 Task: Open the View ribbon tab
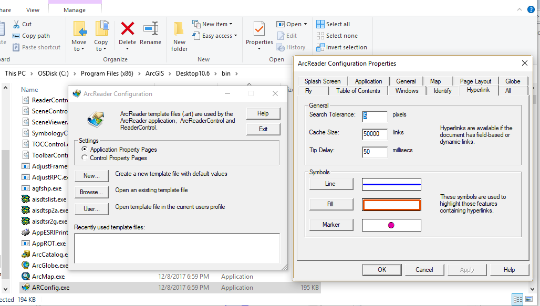(x=33, y=10)
